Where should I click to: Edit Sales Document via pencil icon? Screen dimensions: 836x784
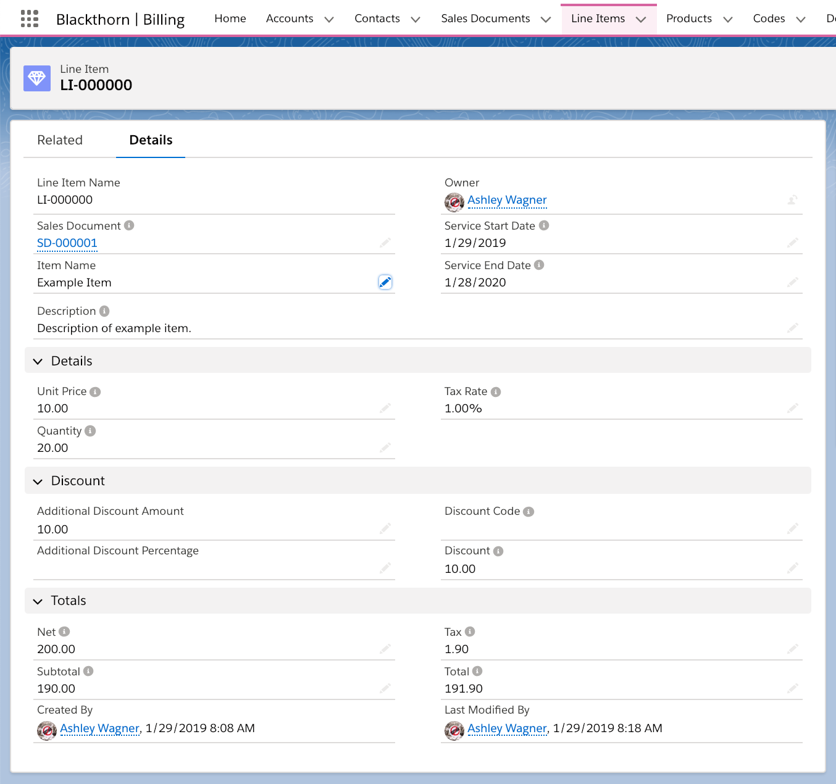tap(385, 243)
